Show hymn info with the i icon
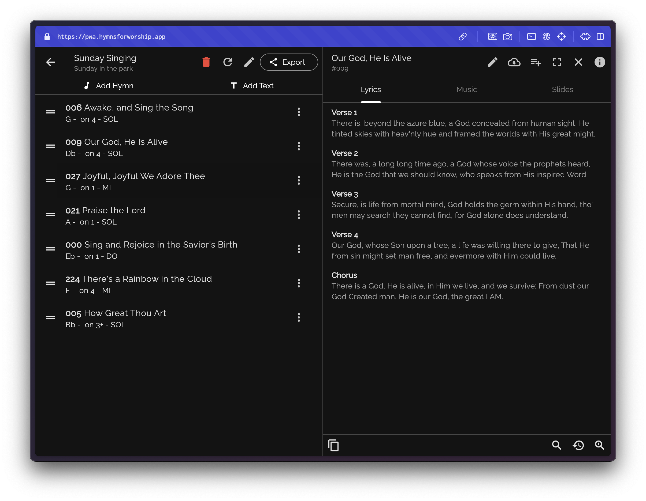Viewport: 646px width, 501px height. 600,62
